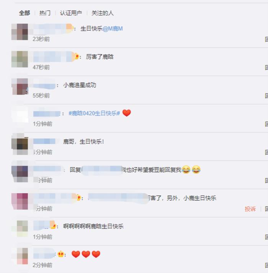The height and width of the screenshot is (273, 268).
Task: Click avatar of the 生日快乐 commenter
Action: tap(20, 32)
